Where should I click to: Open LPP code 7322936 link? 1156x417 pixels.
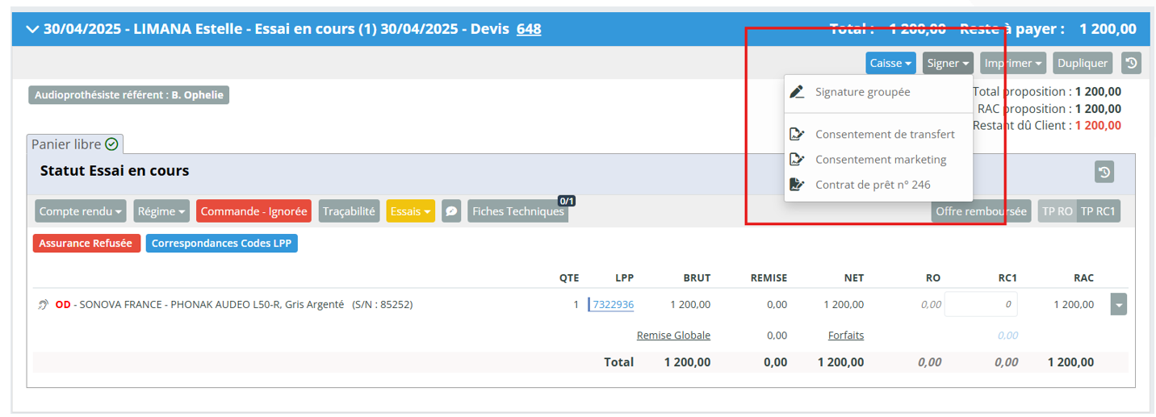tap(613, 305)
